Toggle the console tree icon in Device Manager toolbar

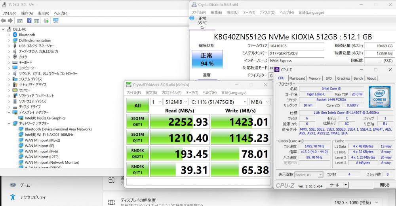point(20,21)
